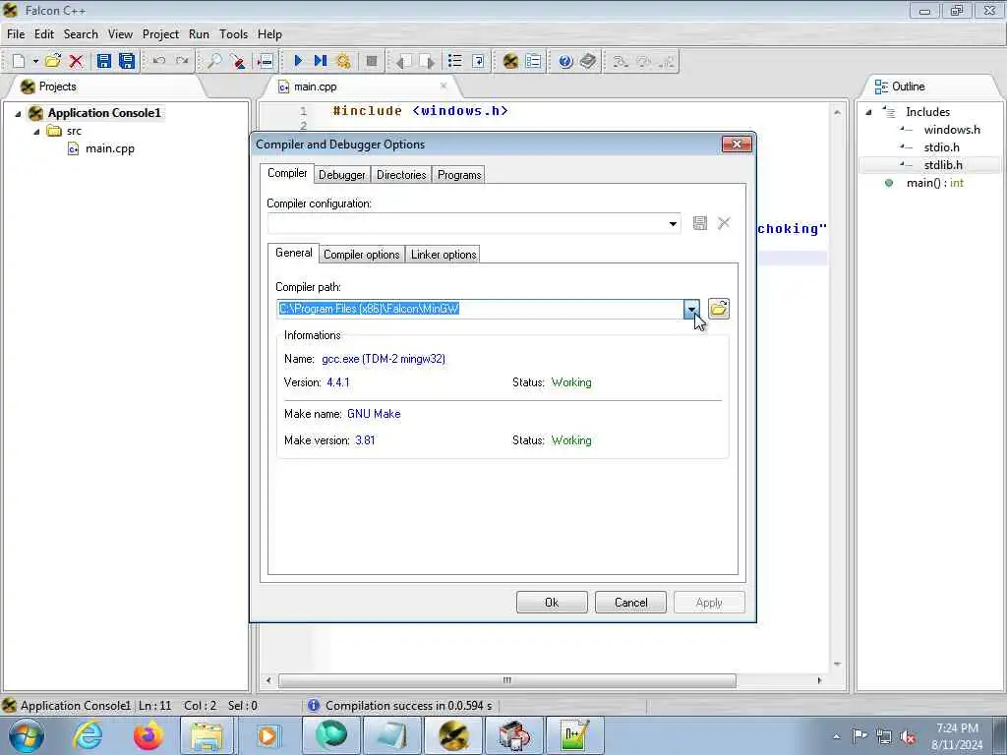Open the File menu
1007x755 pixels.
click(16, 34)
